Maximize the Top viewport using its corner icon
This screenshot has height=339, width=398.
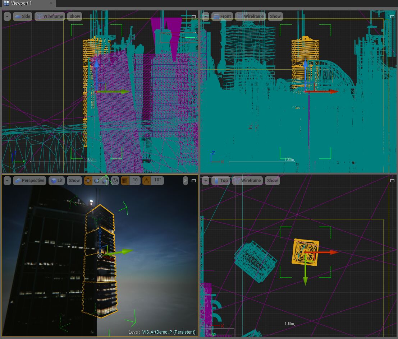tap(393, 181)
